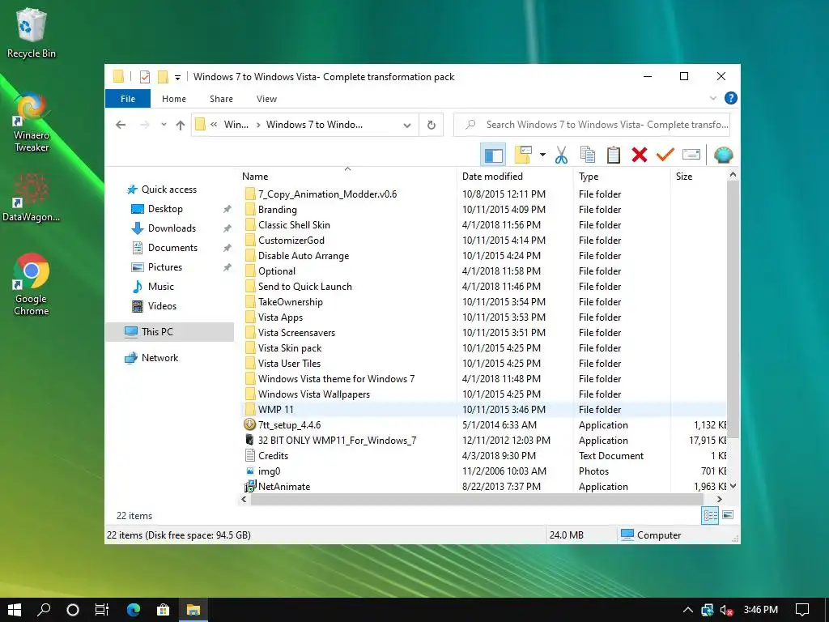Switch to the Share ribbon tab
The height and width of the screenshot is (622, 829).
pyautogui.click(x=221, y=99)
